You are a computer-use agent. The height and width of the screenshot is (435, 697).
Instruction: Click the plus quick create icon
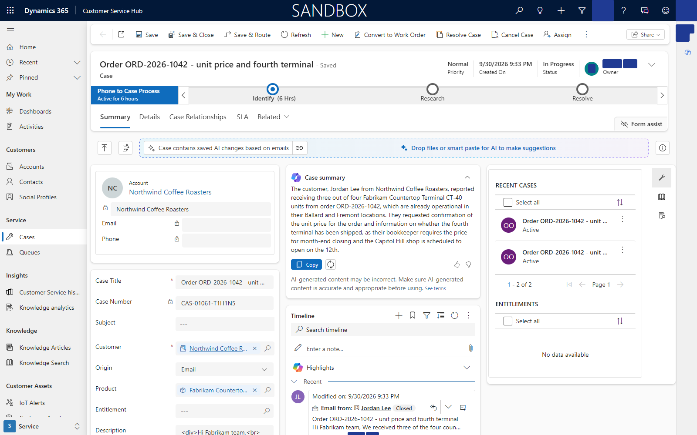(561, 10)
